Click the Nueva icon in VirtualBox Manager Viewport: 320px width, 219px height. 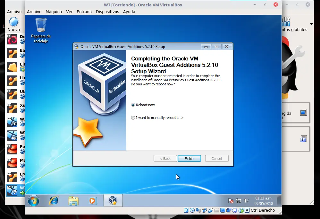(x=13, y=22)
